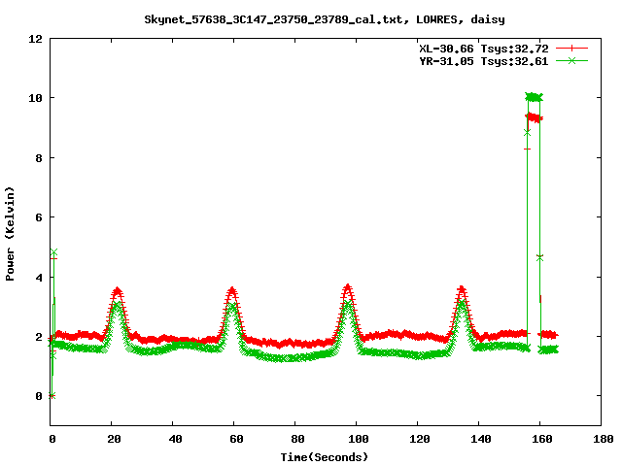Image resolution: width=622 pixels, height=466 pixels.
Task: Click the x-axis tick label 180
Action: [x=602, y=440]
